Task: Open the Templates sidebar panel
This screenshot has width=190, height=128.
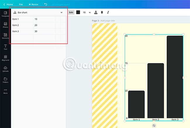Action: (x=6, y=14)
